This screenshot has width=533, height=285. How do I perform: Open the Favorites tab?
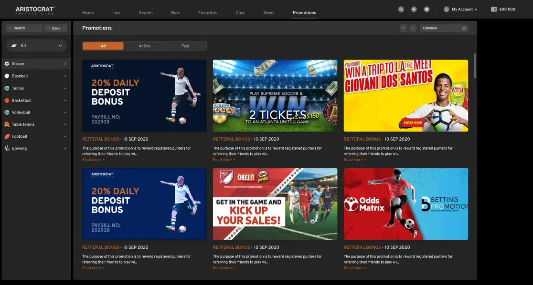(207, 13)
